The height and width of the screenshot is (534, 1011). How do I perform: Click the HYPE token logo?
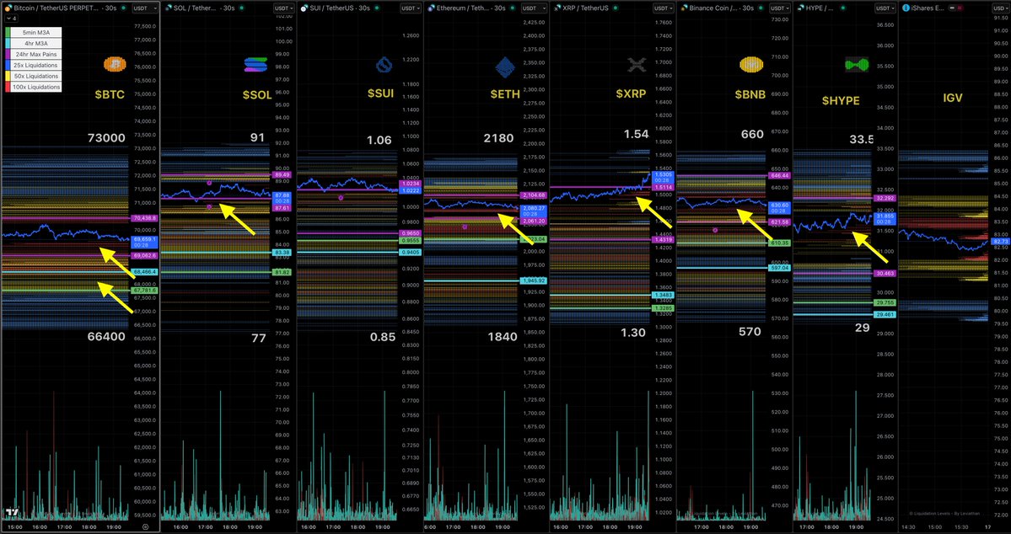click(x=856, y=63)
